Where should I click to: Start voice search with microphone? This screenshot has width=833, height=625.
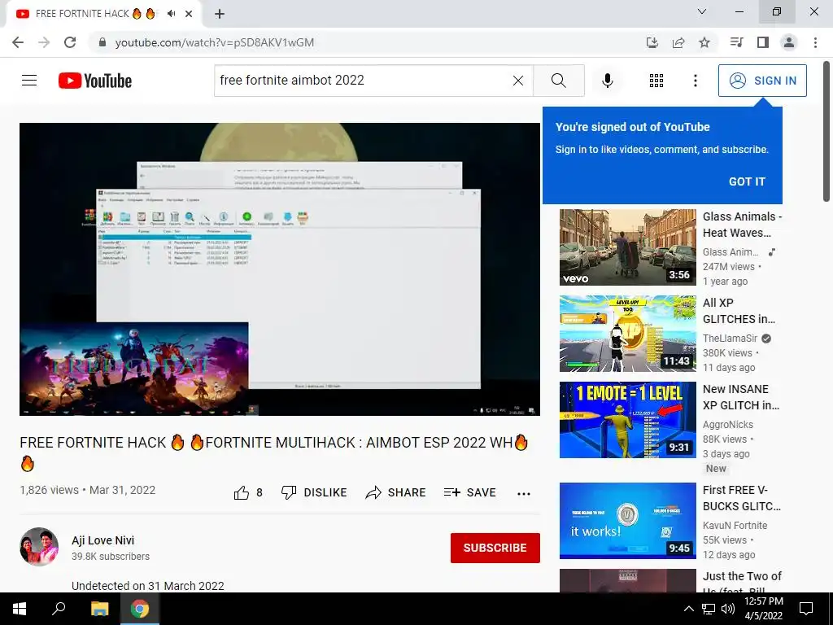pos(607,81)
